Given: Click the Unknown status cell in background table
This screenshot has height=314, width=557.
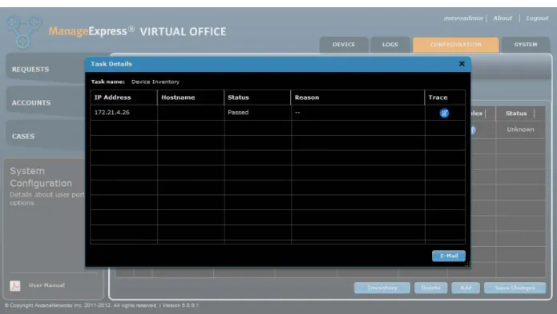Looking at the screenshot, I should pos(520,129).
